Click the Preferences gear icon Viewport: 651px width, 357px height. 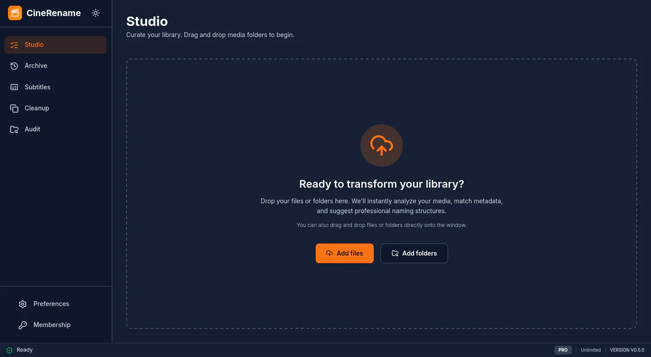(x=23, y=304)
